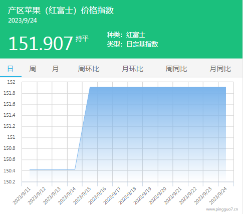Click the chart title 产区苹果（红富士）价格指数

(61, 11)
